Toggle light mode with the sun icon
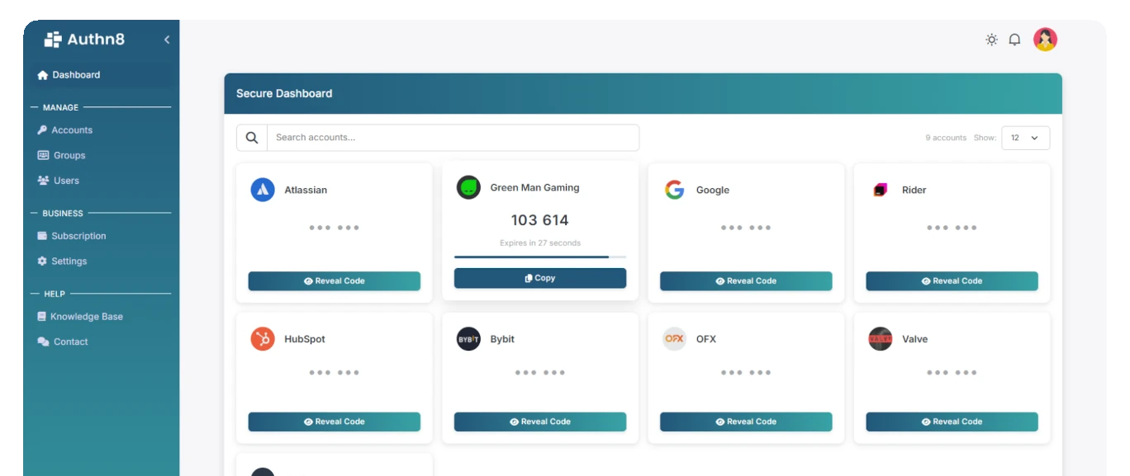1130x476 pixels. point(990,38)
